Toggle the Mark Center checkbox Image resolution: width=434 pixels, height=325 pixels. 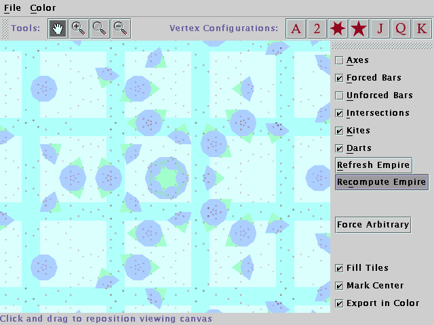pyautogui.click(x=339, y=286)
